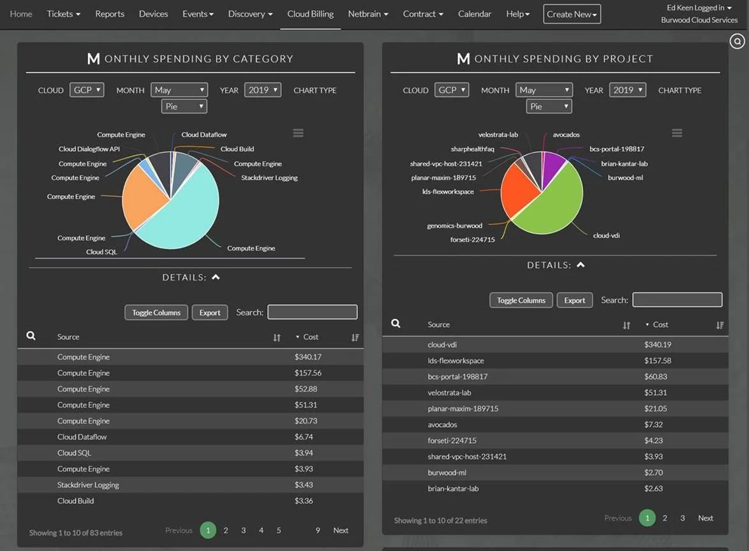749x551 pixels.
Task: Focus the project table Search field
Action: coord(678,299)
